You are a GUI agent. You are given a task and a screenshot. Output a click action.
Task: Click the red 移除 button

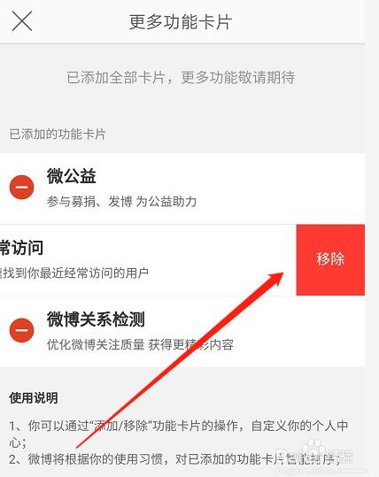coord(330,260)
